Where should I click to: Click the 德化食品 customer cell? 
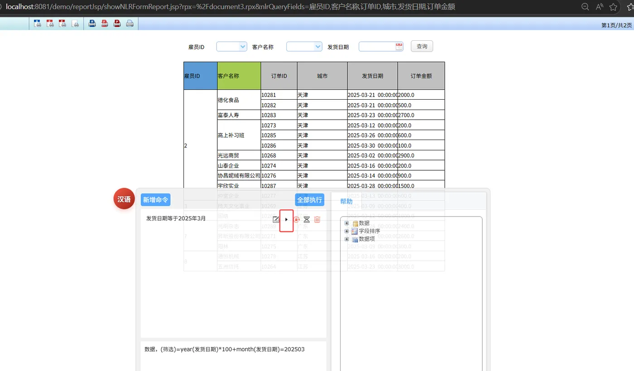point(239,100)
